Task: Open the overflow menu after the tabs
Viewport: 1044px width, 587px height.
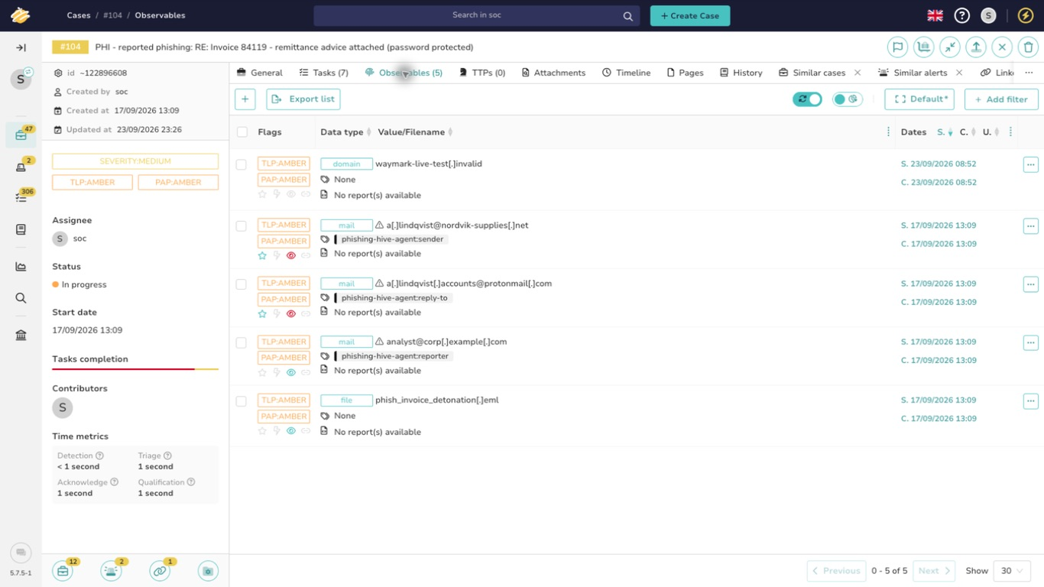Action: click(1029, 73)
